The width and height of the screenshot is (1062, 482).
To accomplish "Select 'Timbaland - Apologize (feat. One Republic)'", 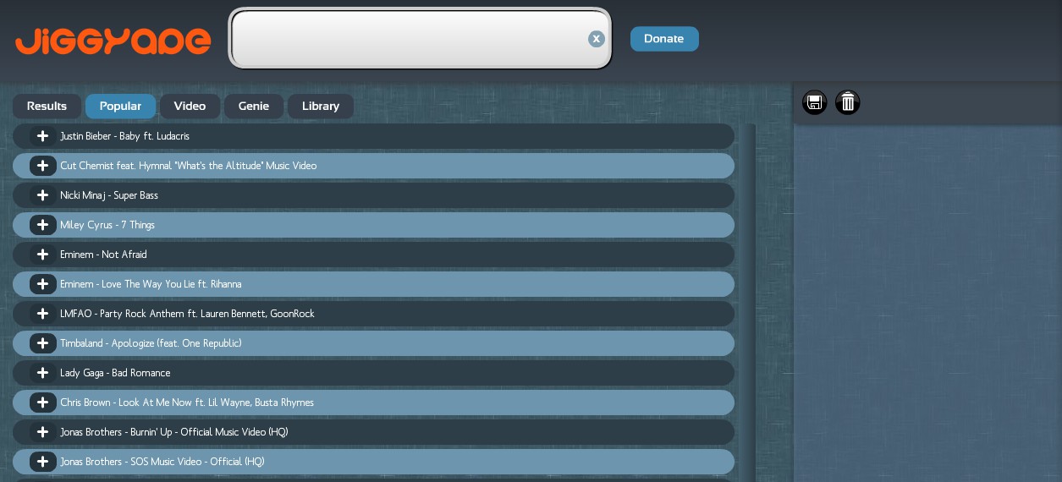I will tap(151, 343).
